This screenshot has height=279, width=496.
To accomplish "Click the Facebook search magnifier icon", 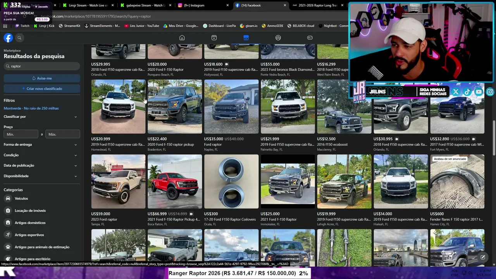I will point(19,38).
